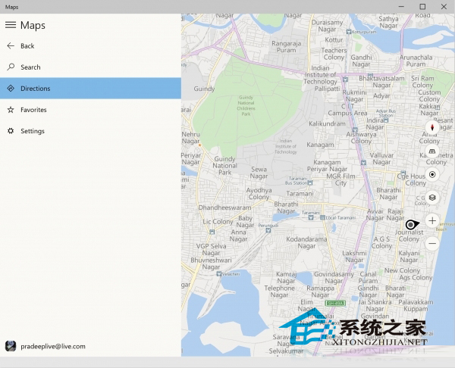The height and width of the screenshot is (368, 455).
Task: Select the Search menu item
Action: (90, 67)
